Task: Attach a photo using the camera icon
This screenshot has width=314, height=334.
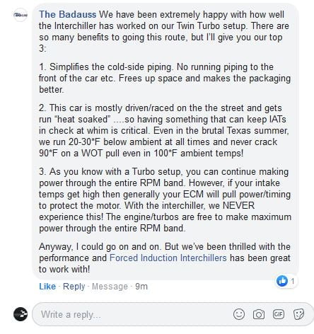Action: [x=259, y=314]
